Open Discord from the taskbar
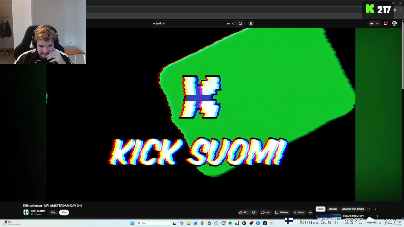Viewport: 404px width, 227px height. 223,223
